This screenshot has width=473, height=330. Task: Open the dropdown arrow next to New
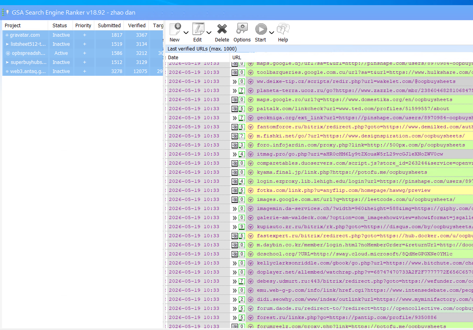tap(186, 33)
